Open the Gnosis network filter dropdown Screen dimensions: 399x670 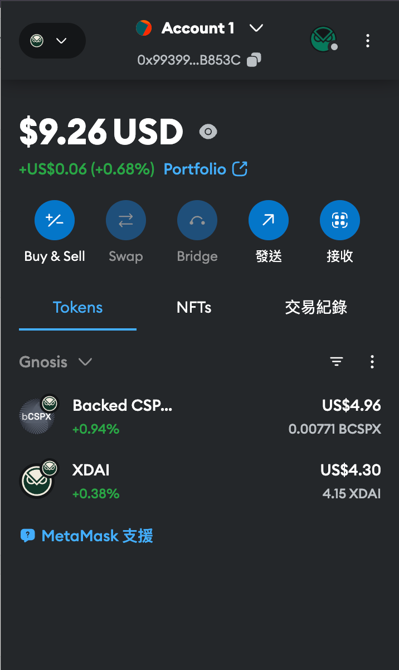[56, 362]
